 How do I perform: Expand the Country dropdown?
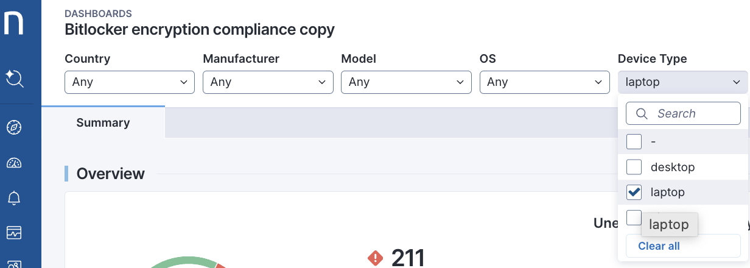pos(130,82)
